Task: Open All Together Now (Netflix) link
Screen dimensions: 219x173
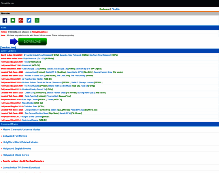Action: [33, 79]
